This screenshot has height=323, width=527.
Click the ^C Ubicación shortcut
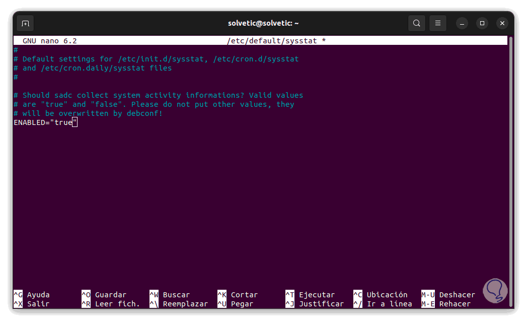pos(381,295)
